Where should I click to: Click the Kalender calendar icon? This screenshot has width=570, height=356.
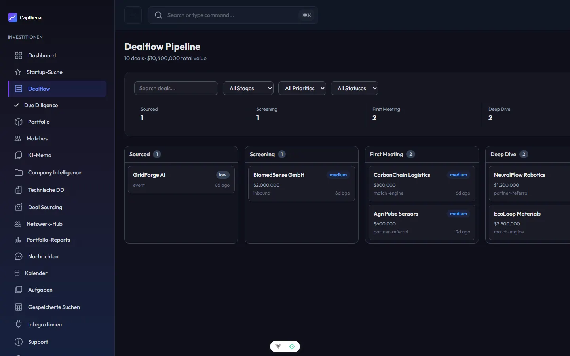point(17,273)
